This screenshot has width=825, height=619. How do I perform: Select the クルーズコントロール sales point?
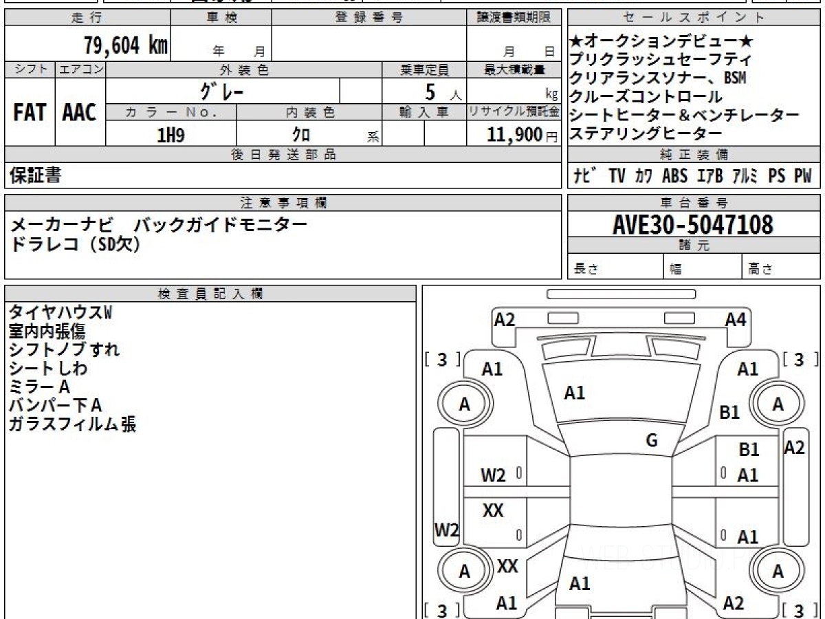(x=646, y=97)
